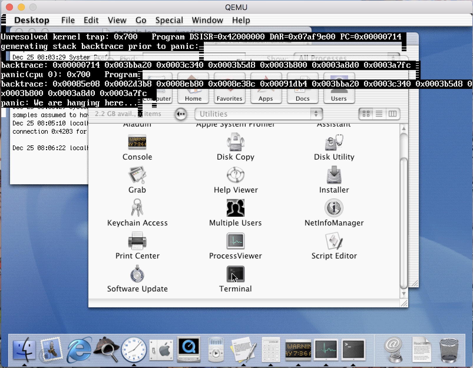Open the @ spring website Dock icon
This screenshot has width=473, height=368.
[393, 350]
